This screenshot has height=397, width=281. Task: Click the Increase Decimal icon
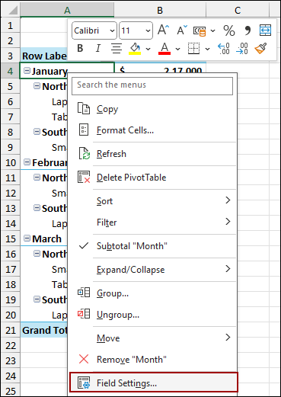point(224,48)
